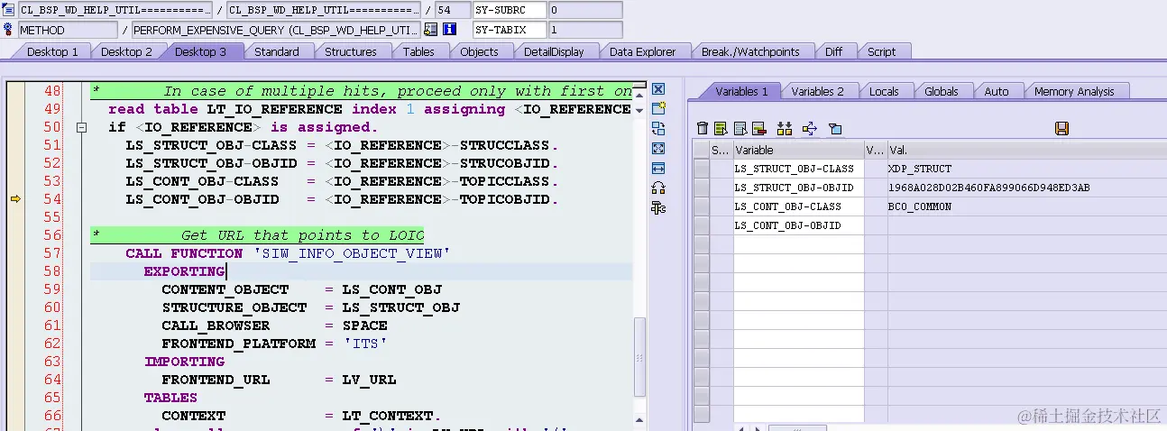This screenshot has width=1167, height=431.
Task: Collapse the if block at line 50
Action: [80, 127]
